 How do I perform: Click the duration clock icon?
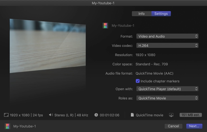tap(96, 115)
